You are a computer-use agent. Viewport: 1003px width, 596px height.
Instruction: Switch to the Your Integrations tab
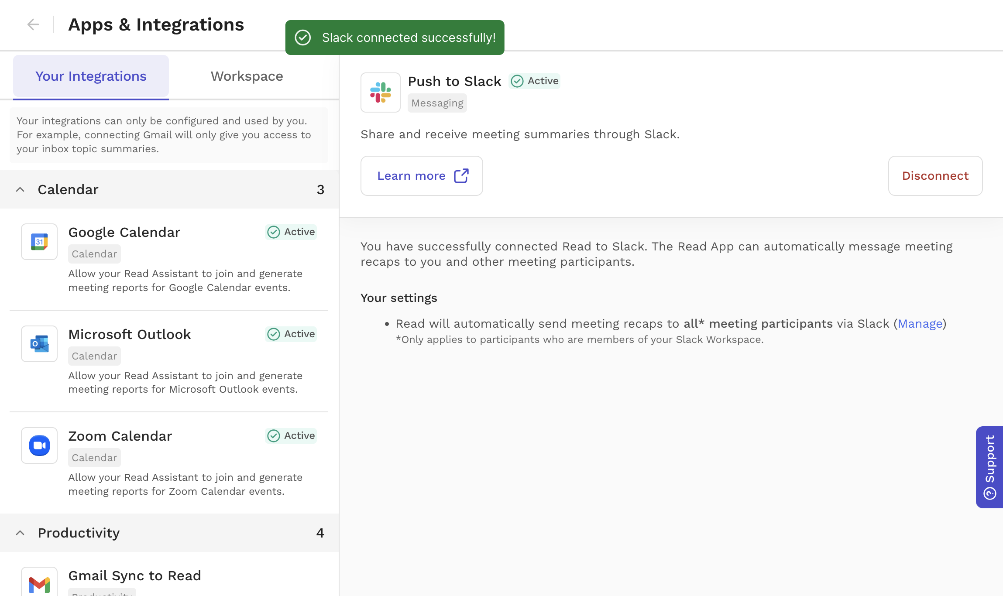91,76
